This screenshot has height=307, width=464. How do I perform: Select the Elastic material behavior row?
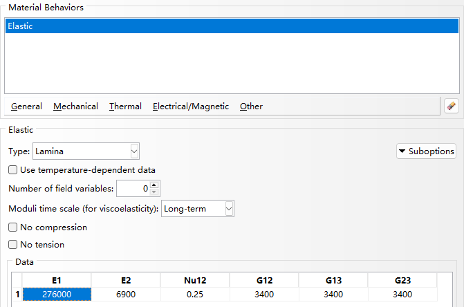232,26
